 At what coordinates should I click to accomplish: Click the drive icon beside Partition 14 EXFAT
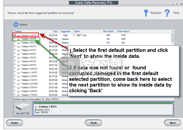(x=19, y=84)
